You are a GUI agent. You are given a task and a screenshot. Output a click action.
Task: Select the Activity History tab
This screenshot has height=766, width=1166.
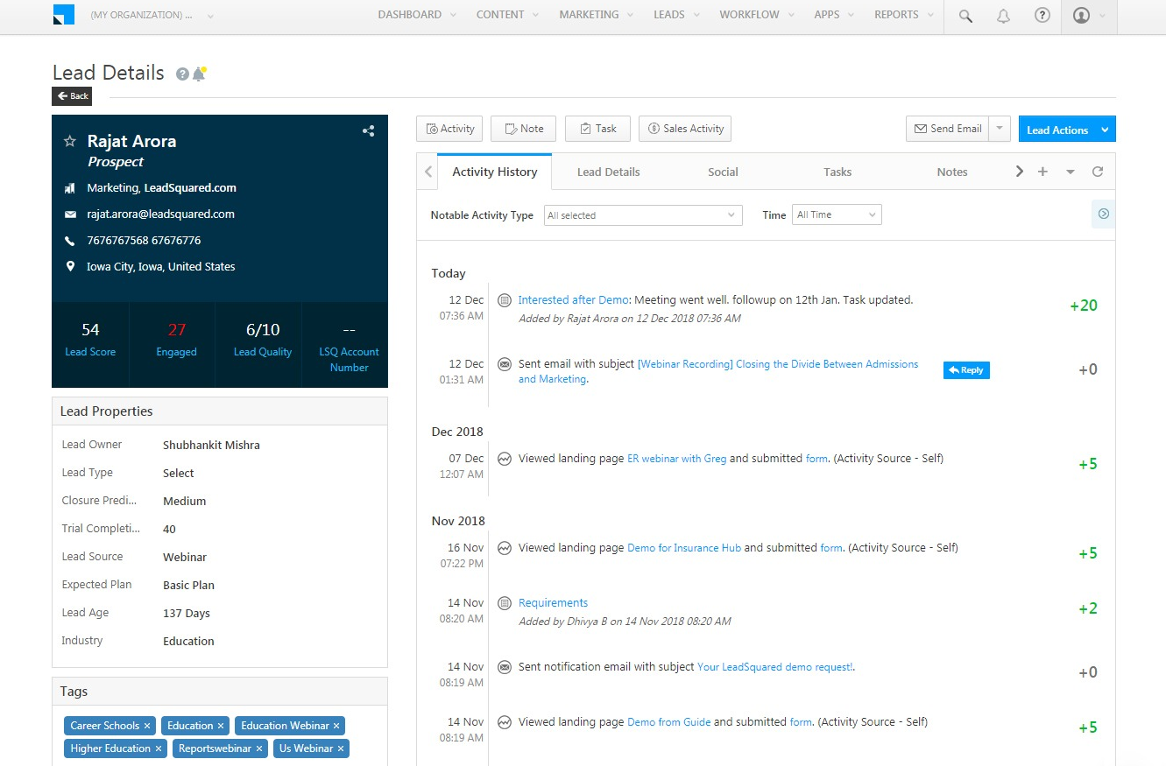pos(495,172)
